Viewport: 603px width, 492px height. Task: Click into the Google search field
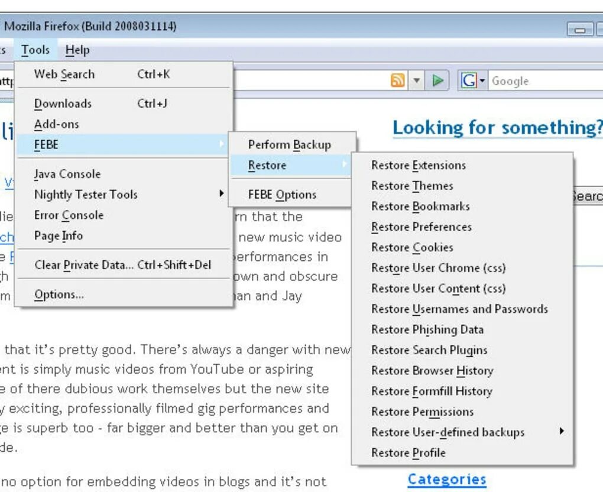click(x=546, y=81)
